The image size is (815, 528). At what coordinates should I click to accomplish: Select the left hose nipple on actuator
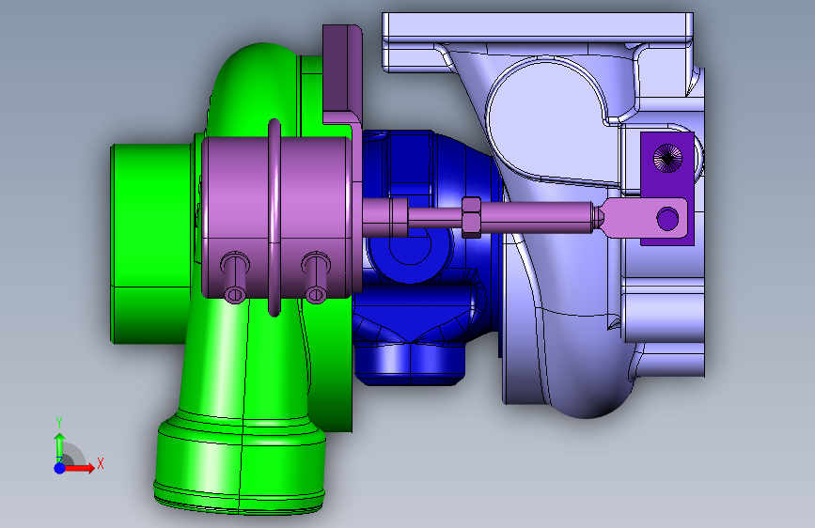pos(235,277)
